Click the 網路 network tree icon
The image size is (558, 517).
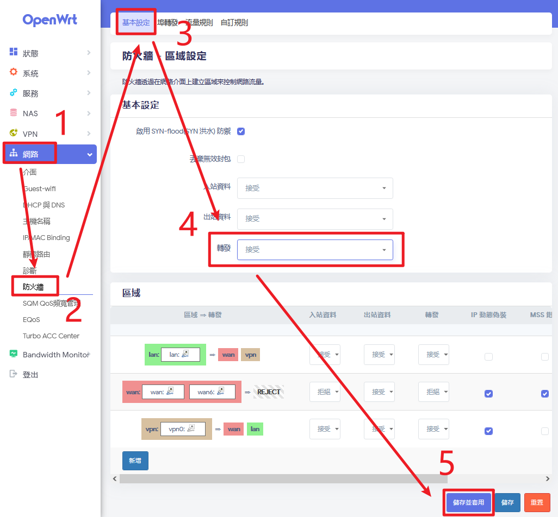pos(14,154)
